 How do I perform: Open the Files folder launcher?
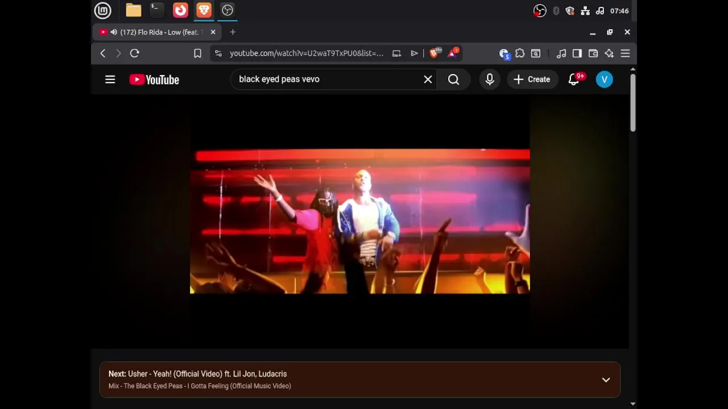[x=134, y=10]
